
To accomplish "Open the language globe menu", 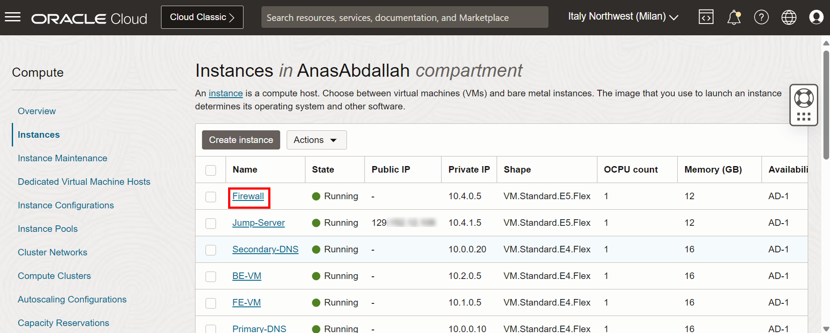I will tap(789, 17).
